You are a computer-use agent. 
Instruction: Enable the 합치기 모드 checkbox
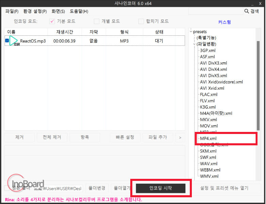pyautogui.click(x=141, y=21)
